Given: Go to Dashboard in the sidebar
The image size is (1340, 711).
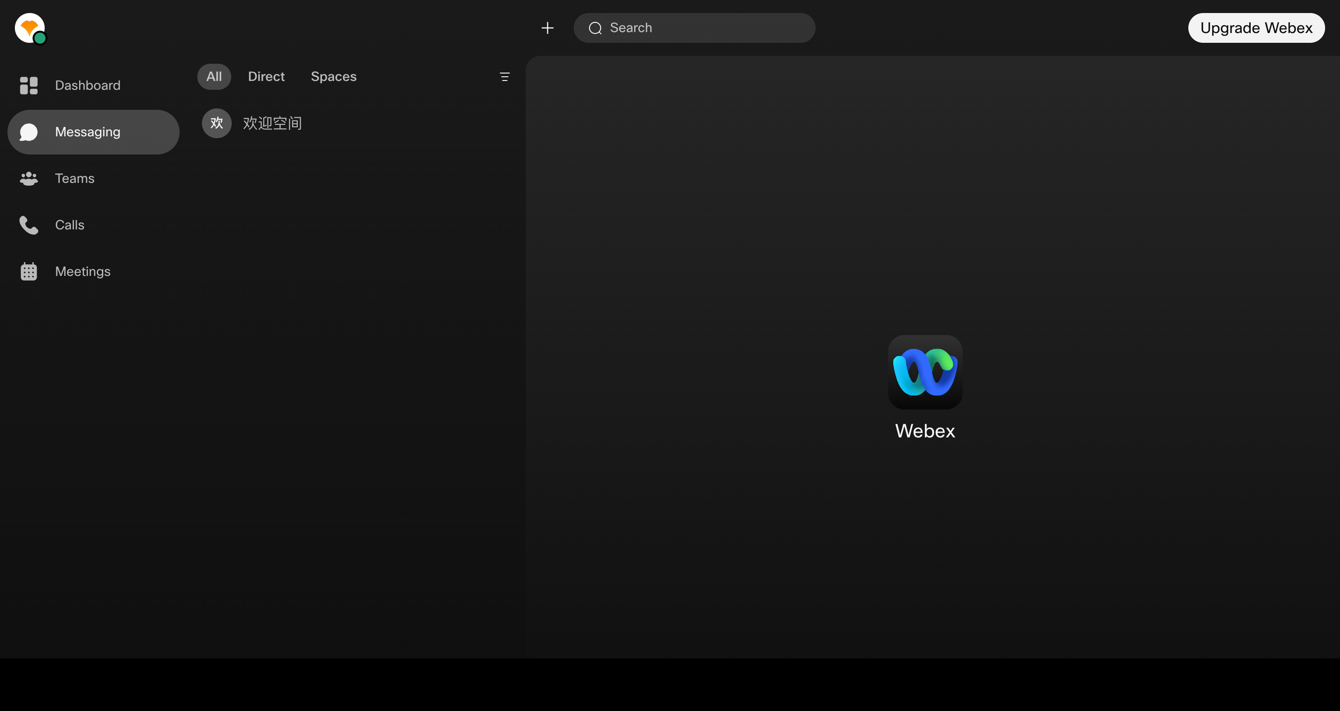Looking at the screenshot, I should point(94,85).
